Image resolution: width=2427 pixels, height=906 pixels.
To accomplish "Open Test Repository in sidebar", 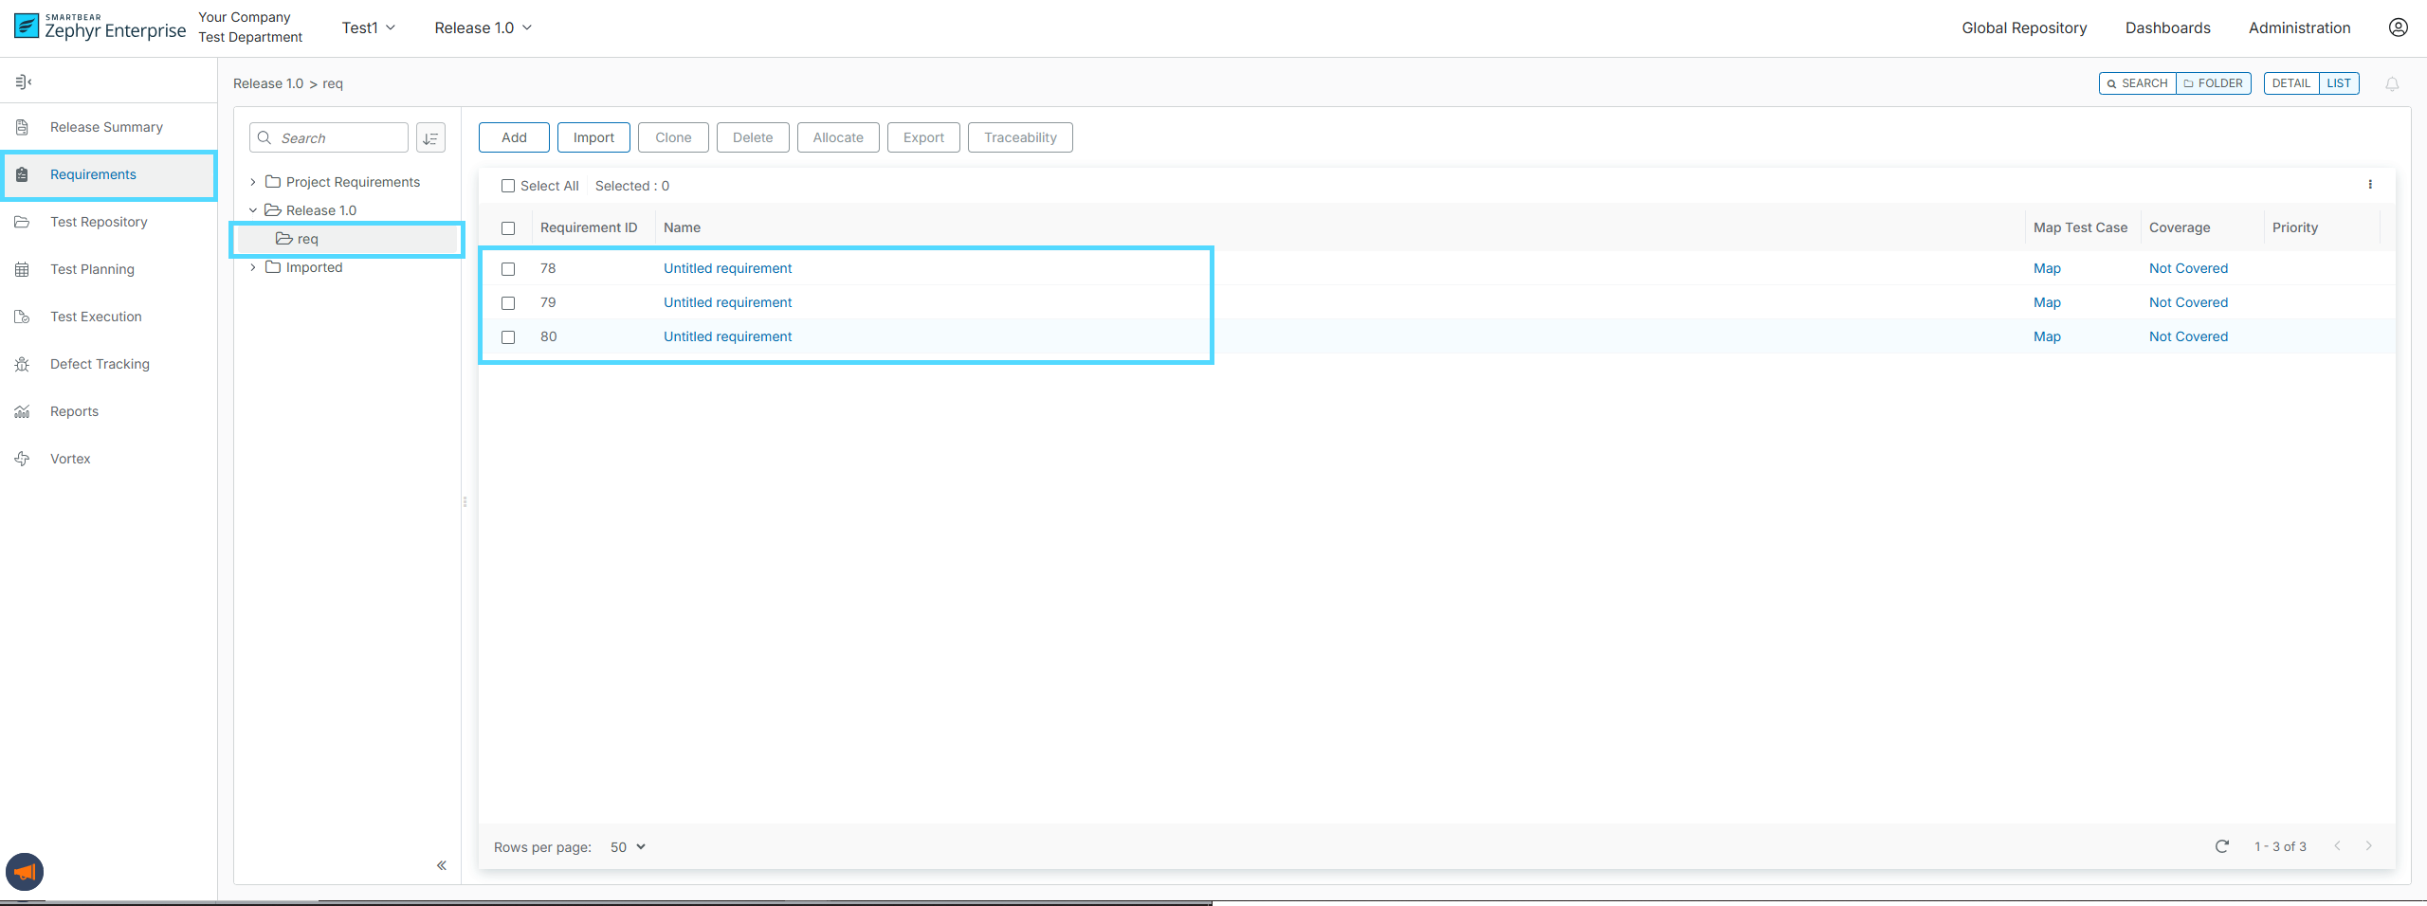I will coord(99,222).
